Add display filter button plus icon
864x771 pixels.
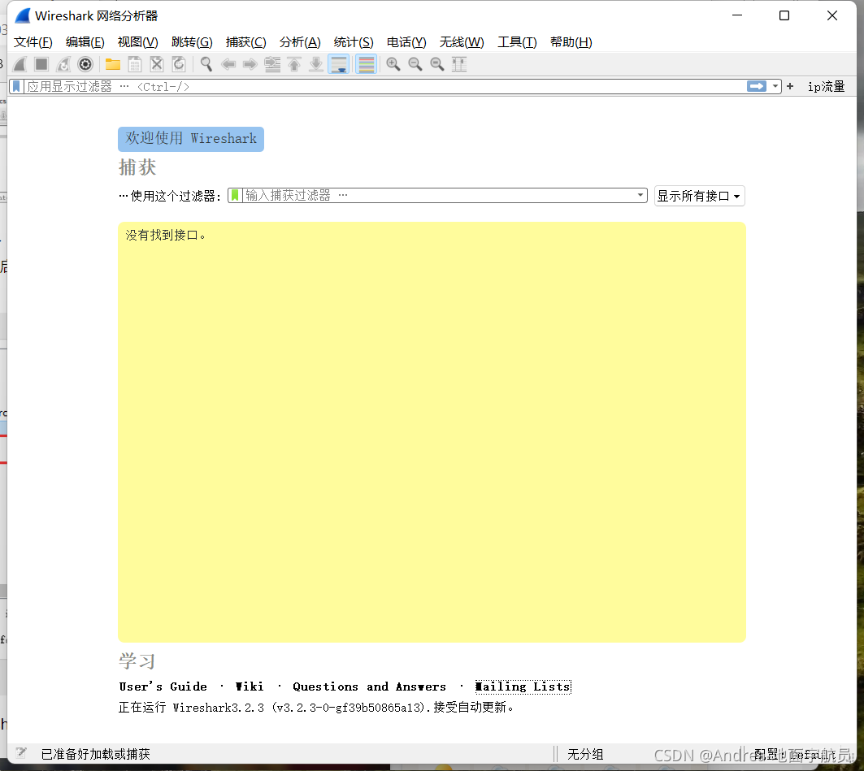790,86
